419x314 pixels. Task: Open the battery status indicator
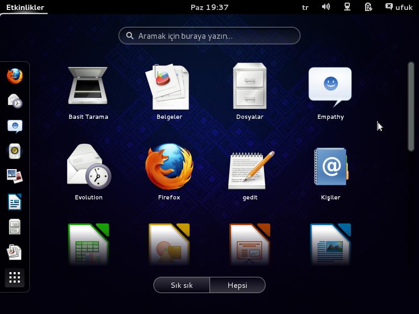click(x=369, y=7)
